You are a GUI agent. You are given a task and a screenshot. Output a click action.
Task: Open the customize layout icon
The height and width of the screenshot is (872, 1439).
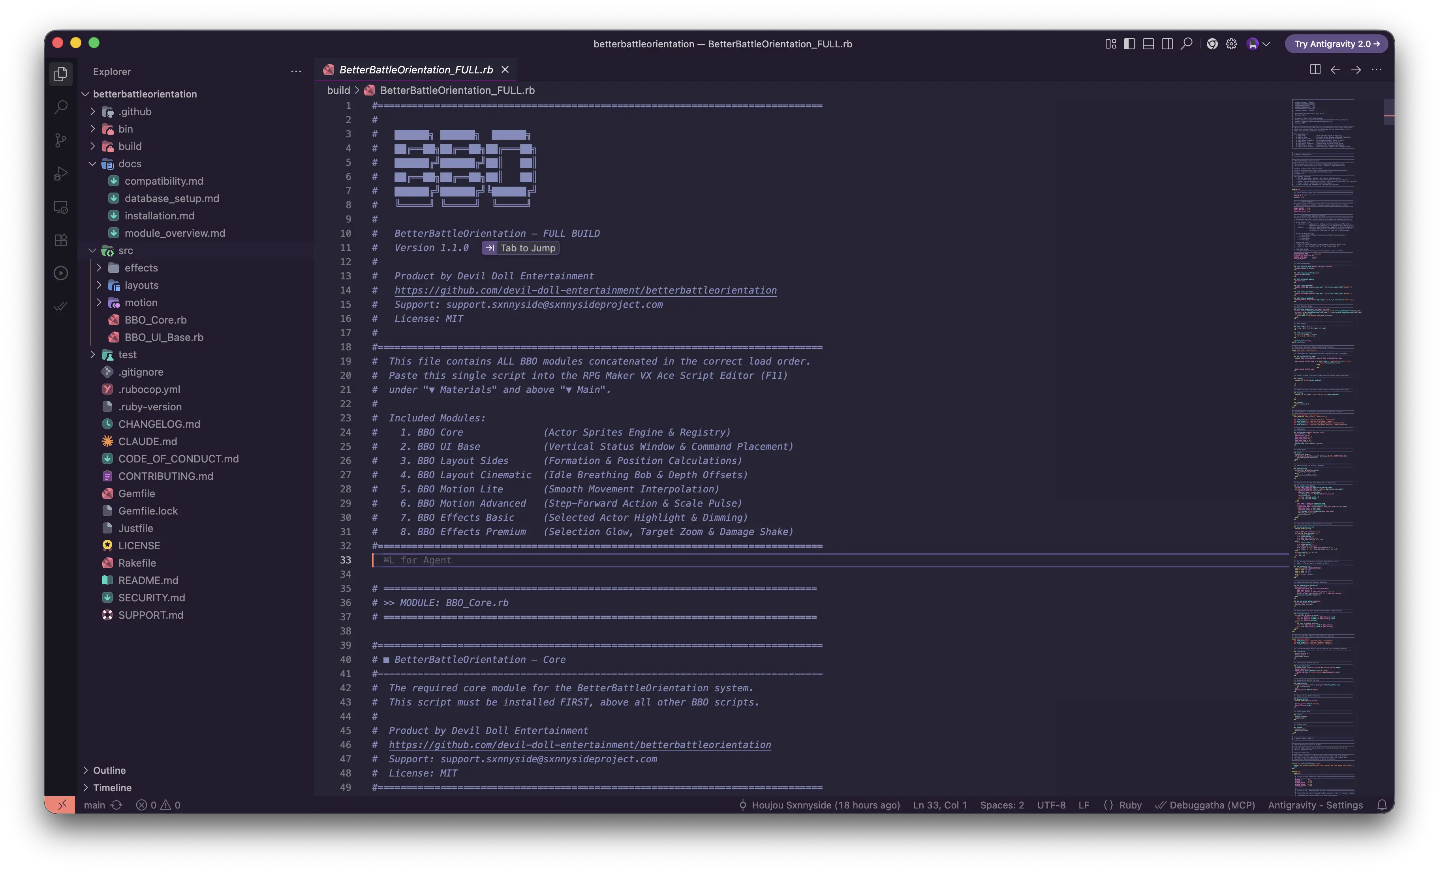(x=1110, y=44)
